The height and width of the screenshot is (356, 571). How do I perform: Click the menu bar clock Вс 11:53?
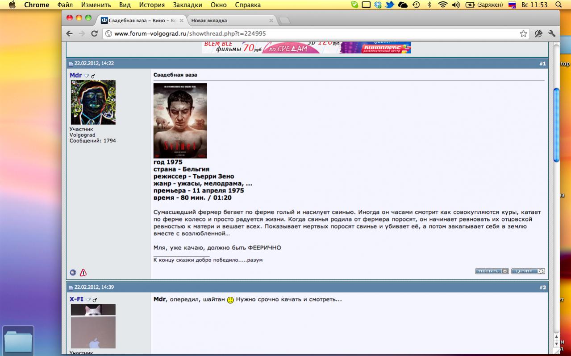[534, 5]
